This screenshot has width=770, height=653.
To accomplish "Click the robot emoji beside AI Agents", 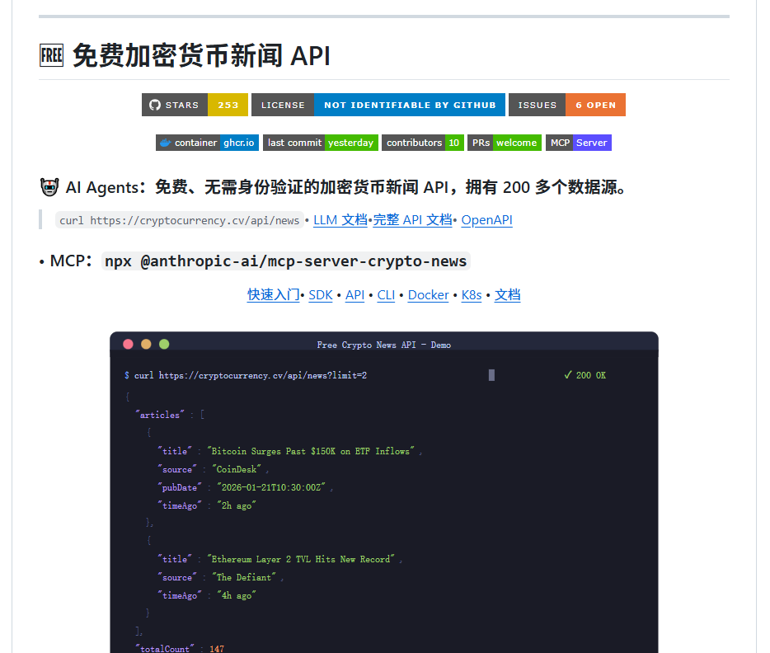I will [x=49, y=187].
